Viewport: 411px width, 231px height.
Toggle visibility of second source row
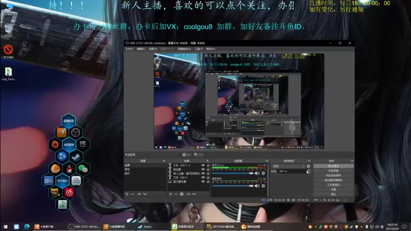(x=203, y=169)
